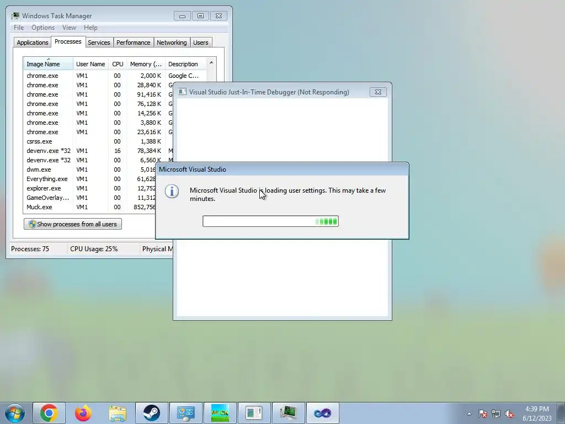Open the Action Center flag tray icon
This screenshot has height=424, width=565.
tap(483, 414)
